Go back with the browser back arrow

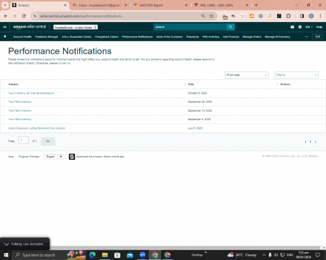[x=6, y=16]
